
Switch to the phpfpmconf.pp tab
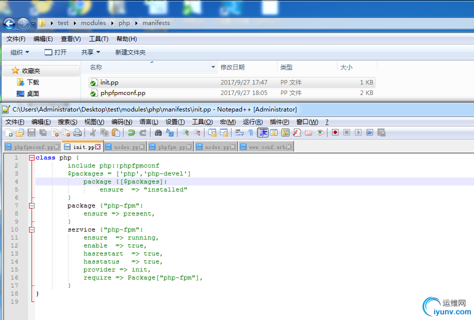[x=32, y=147]
